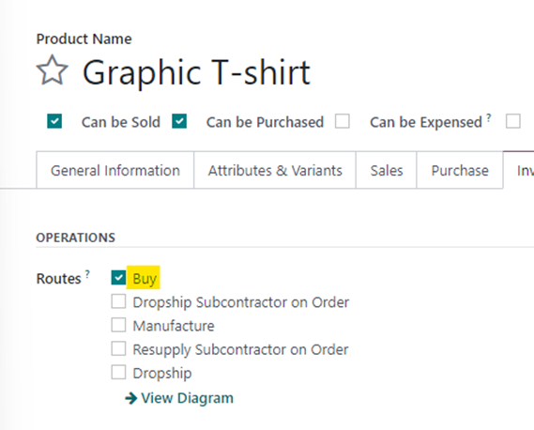
Task: Enable Dropship Subcontractor on Order route
Action: [118, 301]
